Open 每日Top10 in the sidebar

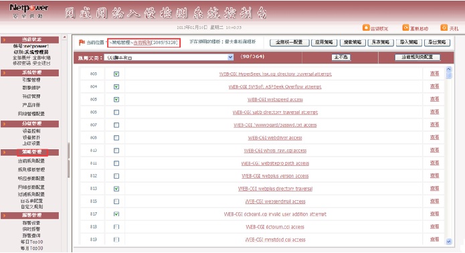[x=31, y=242]
